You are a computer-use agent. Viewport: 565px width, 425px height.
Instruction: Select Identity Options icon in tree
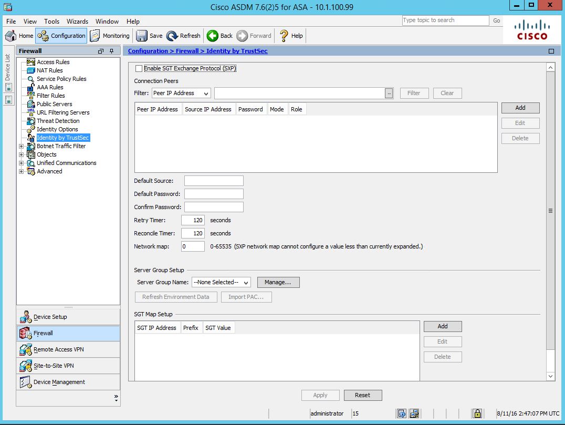tap(31, 129)
